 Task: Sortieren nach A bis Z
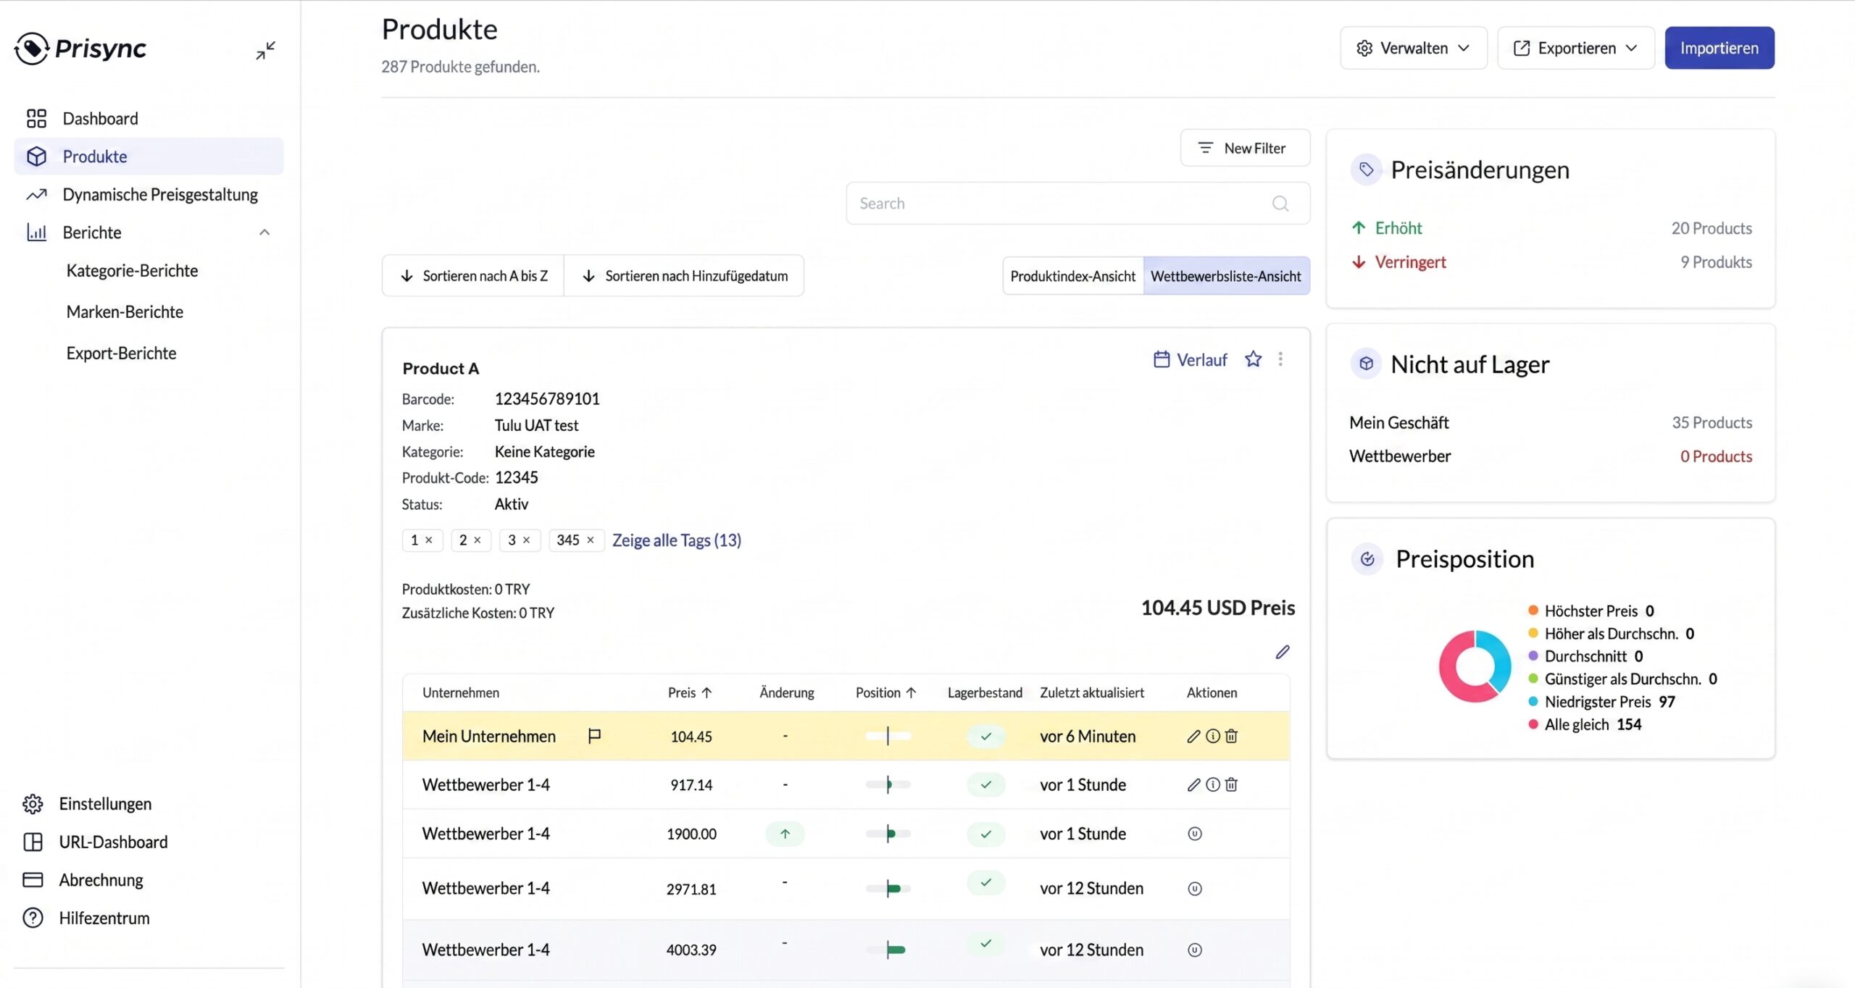point(473,275)
